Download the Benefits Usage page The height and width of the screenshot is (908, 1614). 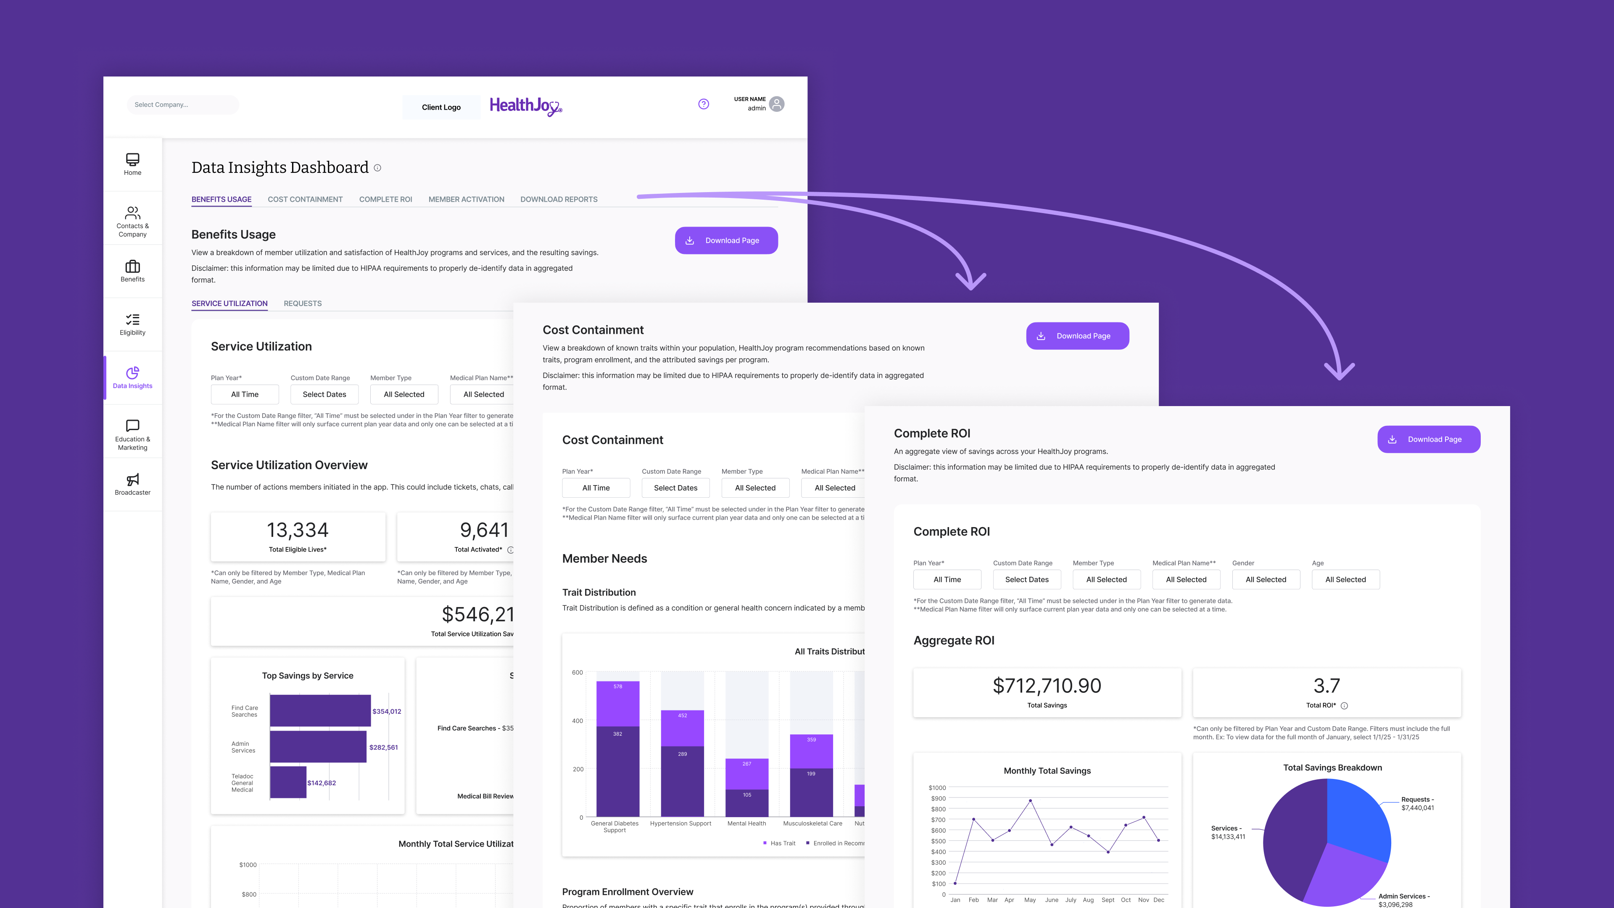[x=726, y=240]
